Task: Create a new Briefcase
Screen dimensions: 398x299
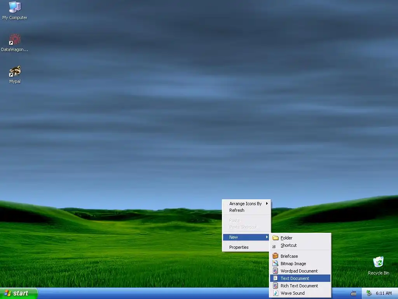Action: point(300,256)
